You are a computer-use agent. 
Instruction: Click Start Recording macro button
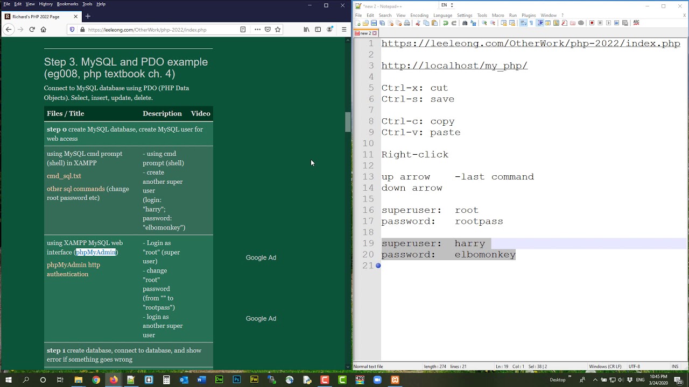click(x=592, y=23)
